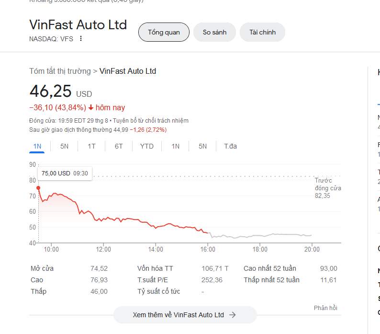
Task: Switch to the So sánh tab
Action: [x=214, y=33]
